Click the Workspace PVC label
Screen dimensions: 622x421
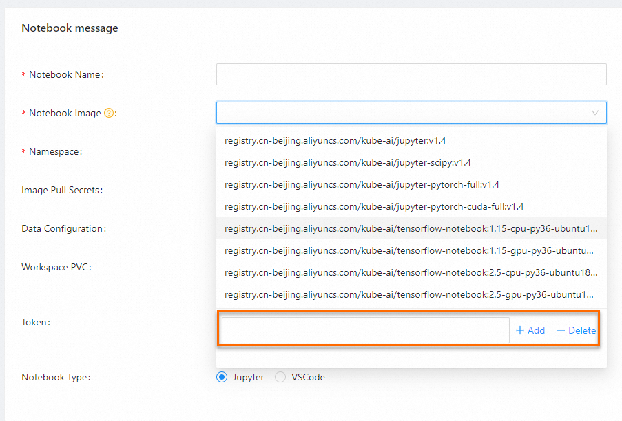pos(56,268)
